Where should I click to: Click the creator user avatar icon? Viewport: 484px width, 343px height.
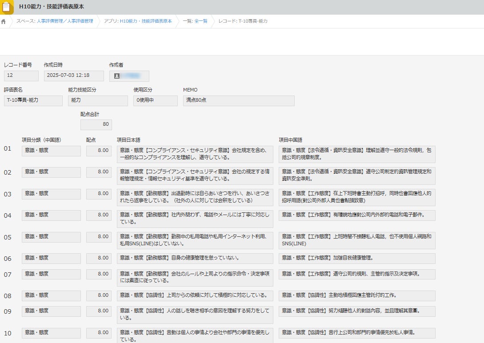pyautogui.click(x=117, y=76)
